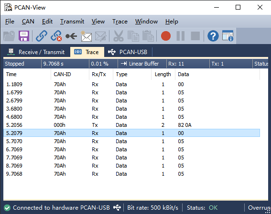Open the Window menu
This screenshot has height=214, width=271.
[x=146, y=22]
